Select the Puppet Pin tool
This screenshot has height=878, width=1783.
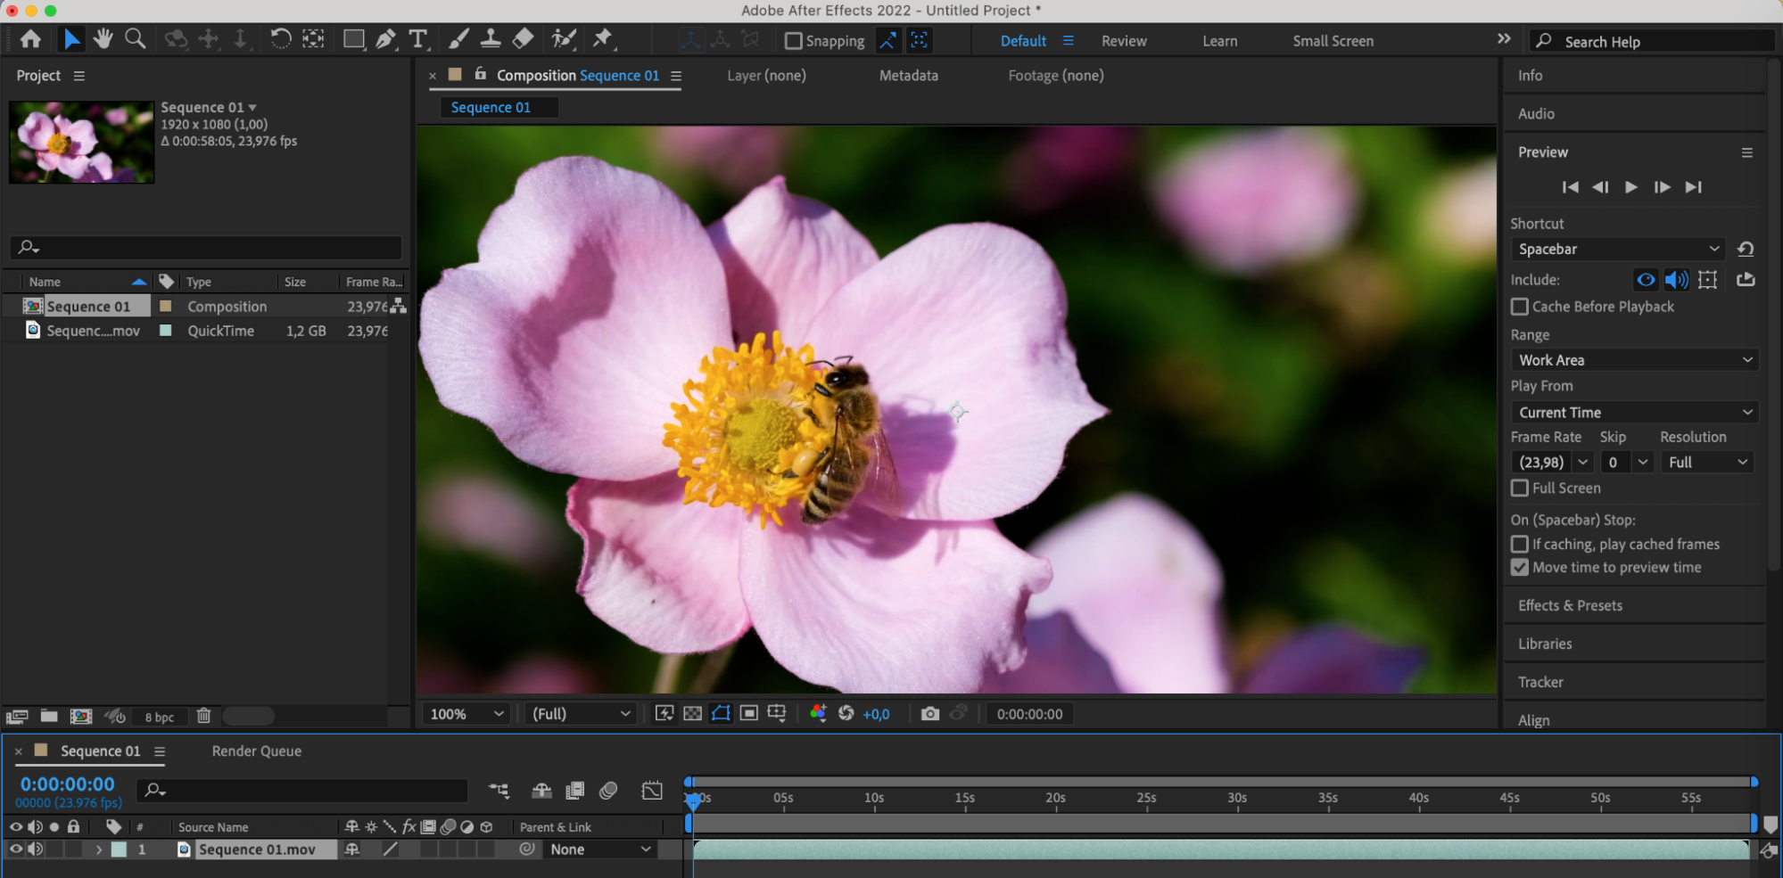coord(603,39)
